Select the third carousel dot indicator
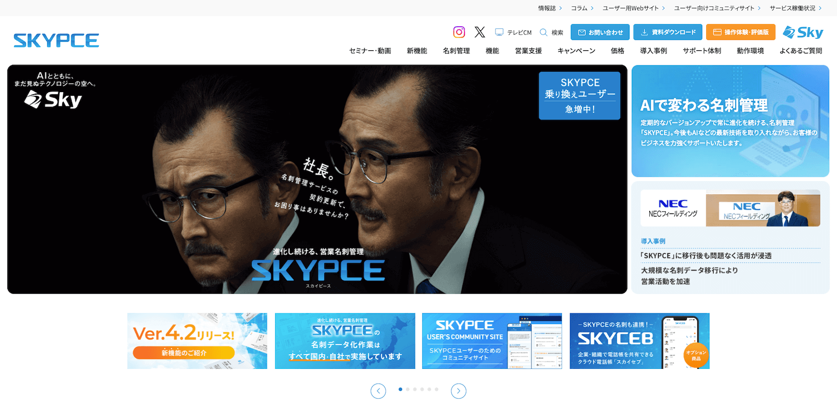This screenshot has height=406, width=837. [x=415, y=389]
